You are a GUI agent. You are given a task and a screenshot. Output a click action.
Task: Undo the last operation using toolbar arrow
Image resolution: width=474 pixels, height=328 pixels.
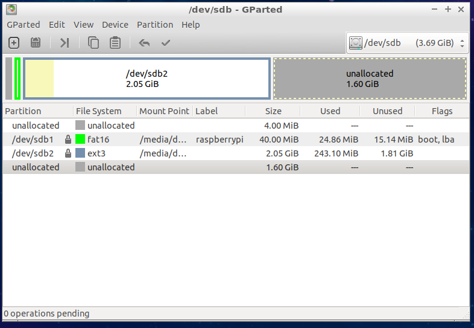[144, 43]
